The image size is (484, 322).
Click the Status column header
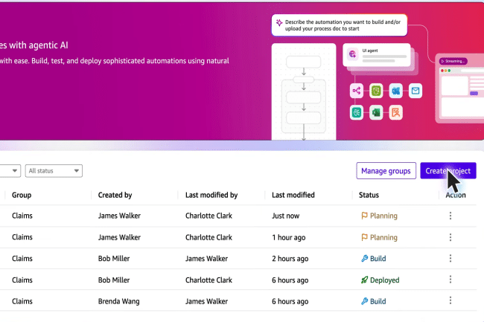[369, 196]
